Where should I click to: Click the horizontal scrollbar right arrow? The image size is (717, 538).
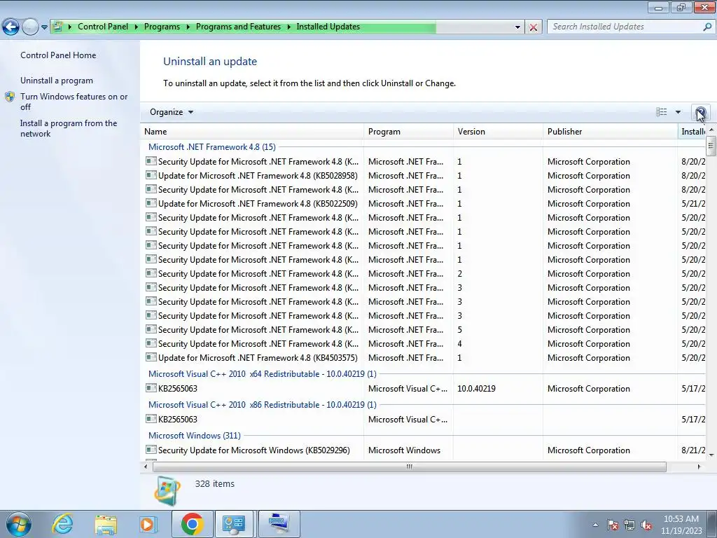699,467
